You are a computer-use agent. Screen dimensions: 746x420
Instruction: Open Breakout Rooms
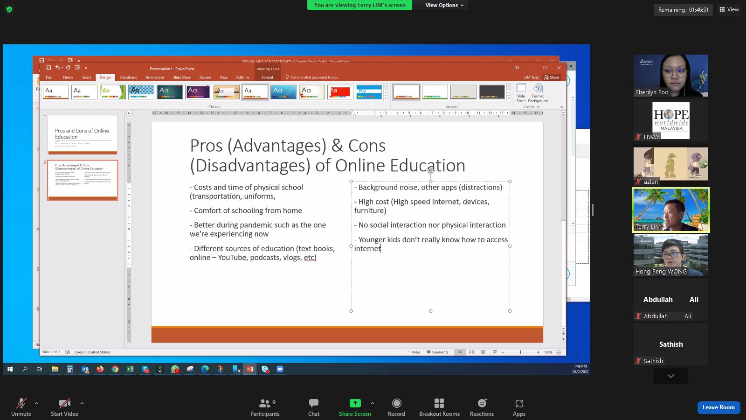439,407
